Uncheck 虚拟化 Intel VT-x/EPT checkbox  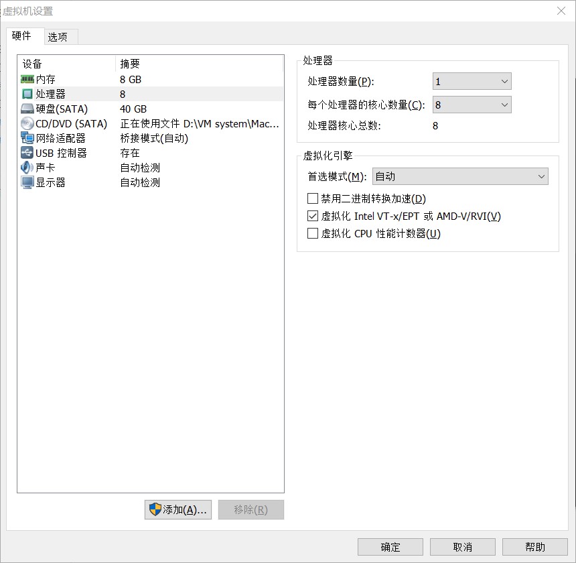click(x=312, y=216)
